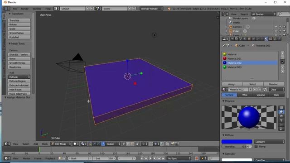Open the Data link dropdown
The image size is (290, 163).
point(277,90)
